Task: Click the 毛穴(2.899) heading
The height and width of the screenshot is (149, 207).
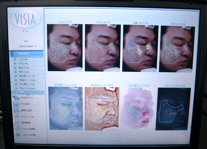Action: (178, 24)
